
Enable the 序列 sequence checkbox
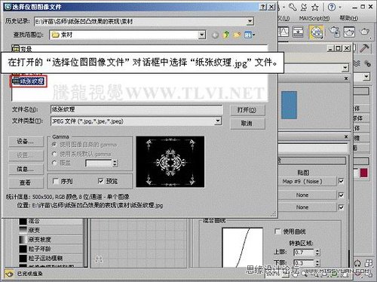56,181
